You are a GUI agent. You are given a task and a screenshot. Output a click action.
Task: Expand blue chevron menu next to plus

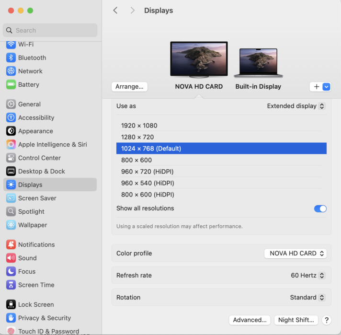click(326, 87)
